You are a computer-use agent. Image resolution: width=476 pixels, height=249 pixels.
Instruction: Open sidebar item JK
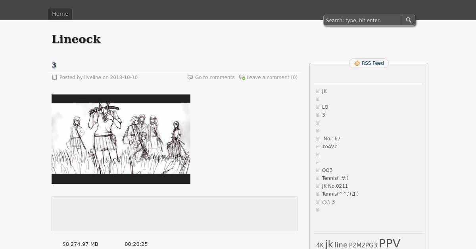tap(324, 91)
